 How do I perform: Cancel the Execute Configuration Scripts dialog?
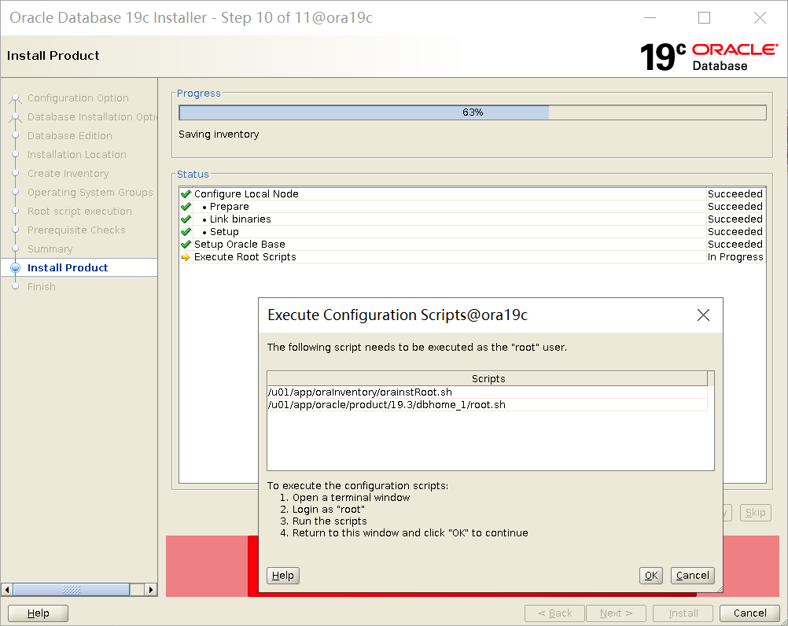(x=693, y=575)
